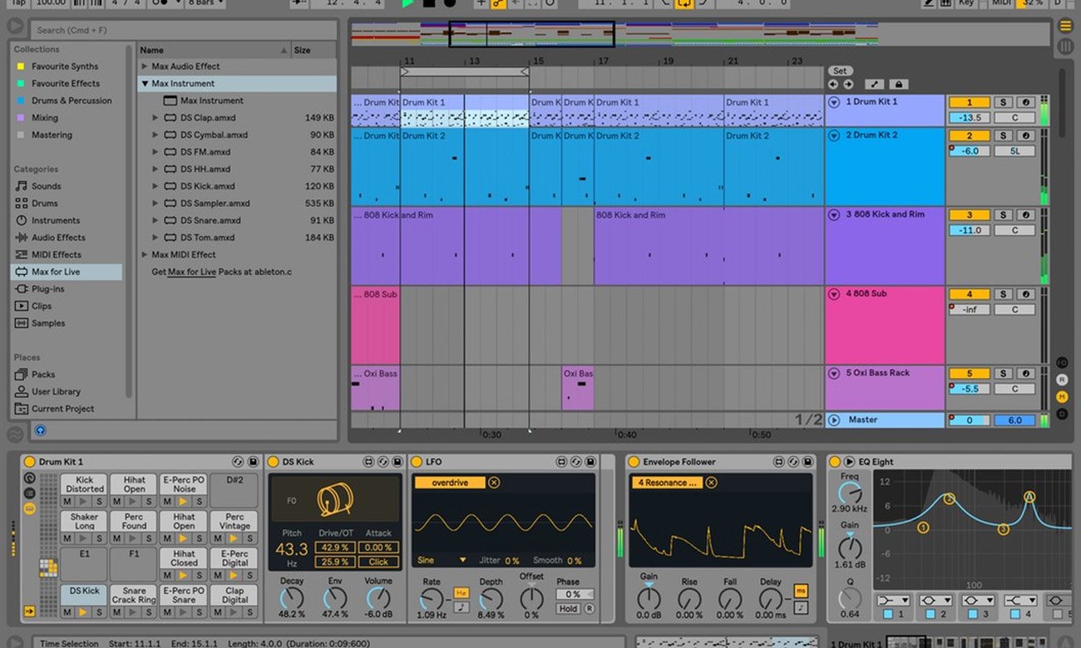Open the Audio Effects category

click(58, 238)
